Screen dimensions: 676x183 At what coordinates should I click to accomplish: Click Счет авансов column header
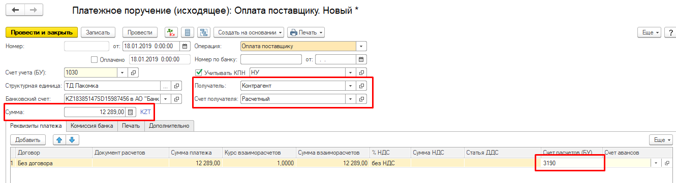[x=637, y=153]
